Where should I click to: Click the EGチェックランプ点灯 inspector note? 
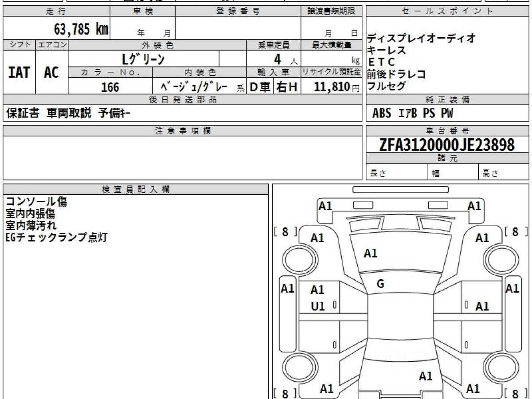tap(56, 237)
